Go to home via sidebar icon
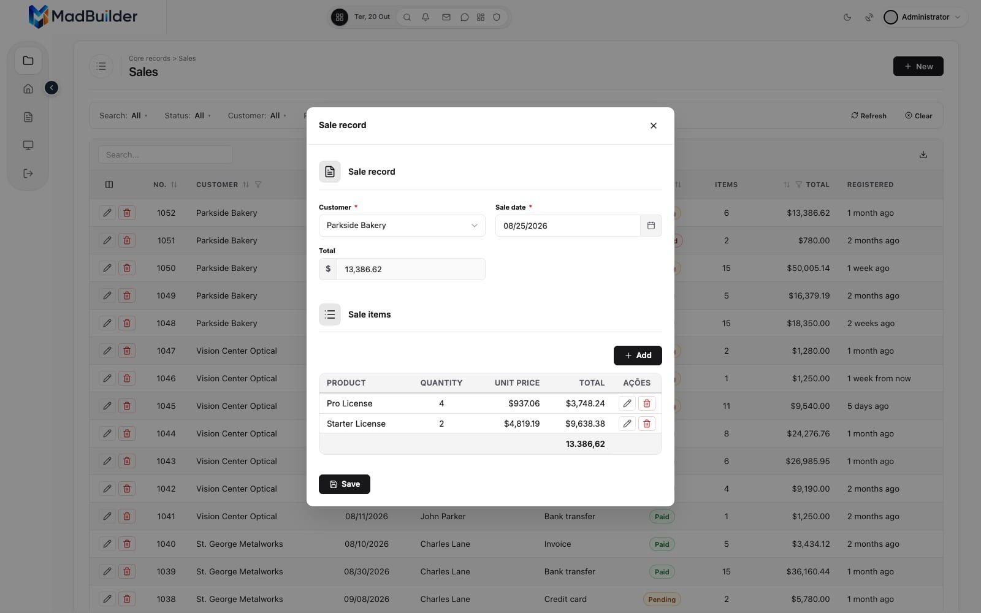 tap(28, 89)
